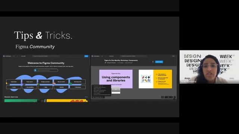Open the green featured card thumbnail
The height and width of the screenshot is (134, 239).
click(x=25, y=100)
